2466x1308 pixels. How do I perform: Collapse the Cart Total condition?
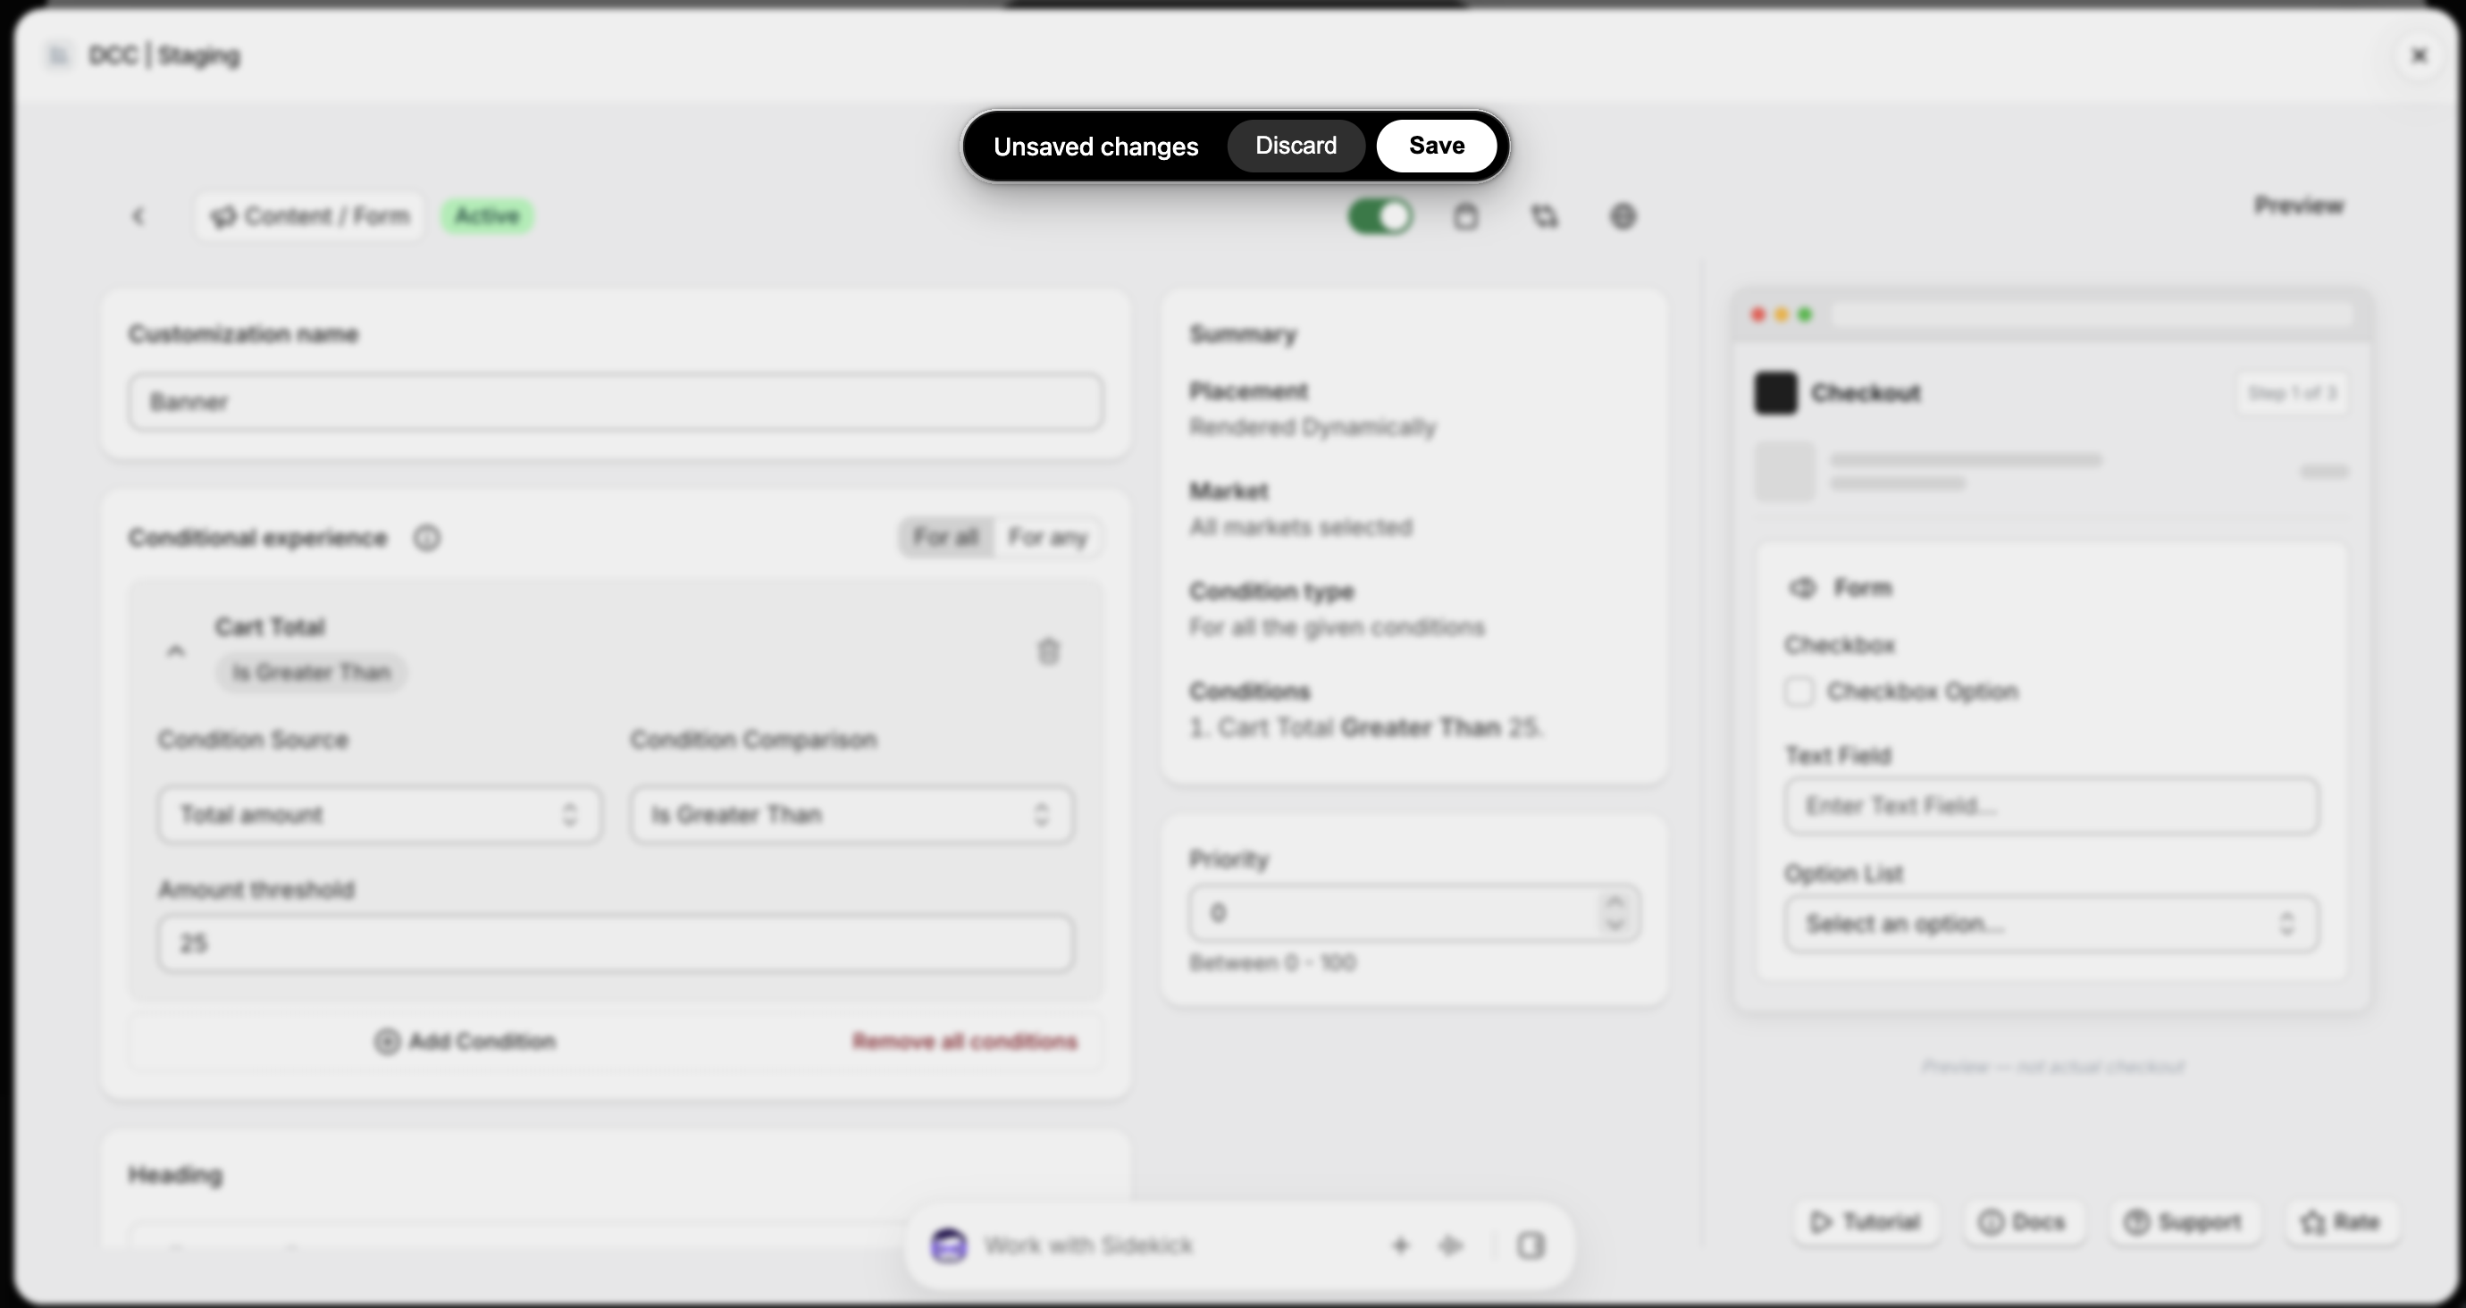175,651
